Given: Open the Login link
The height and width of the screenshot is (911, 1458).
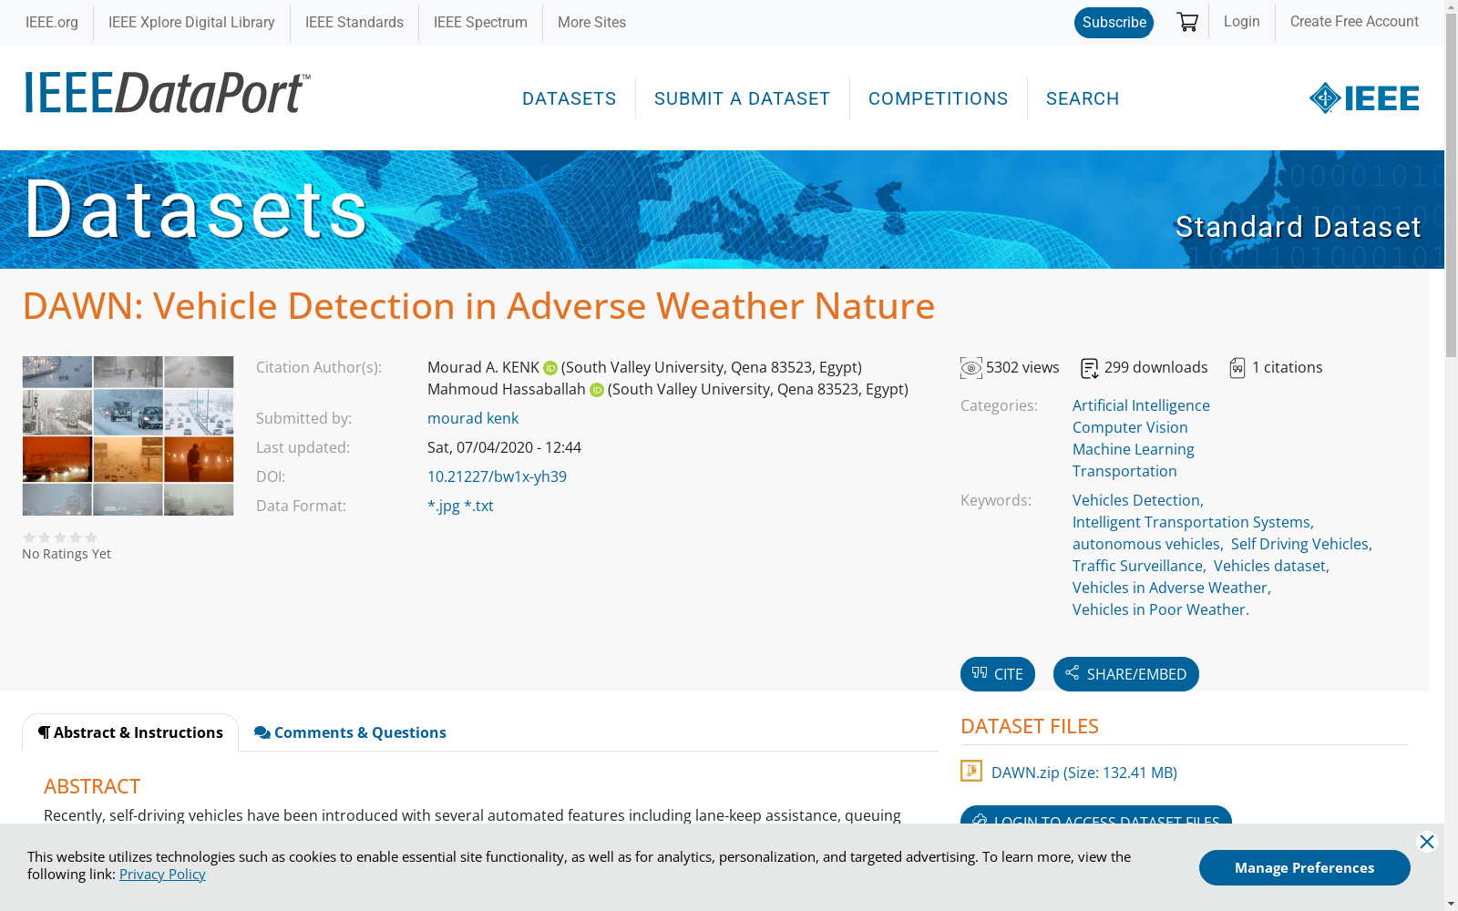Looking at the screenshot, I should click(x=1241, y=22).
